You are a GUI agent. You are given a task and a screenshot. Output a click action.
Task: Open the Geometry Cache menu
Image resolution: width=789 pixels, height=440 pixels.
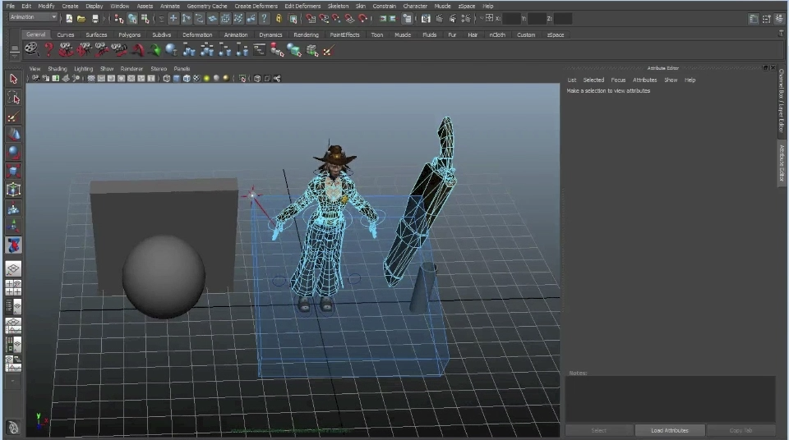pyautogui.click(x=207, y=6)
